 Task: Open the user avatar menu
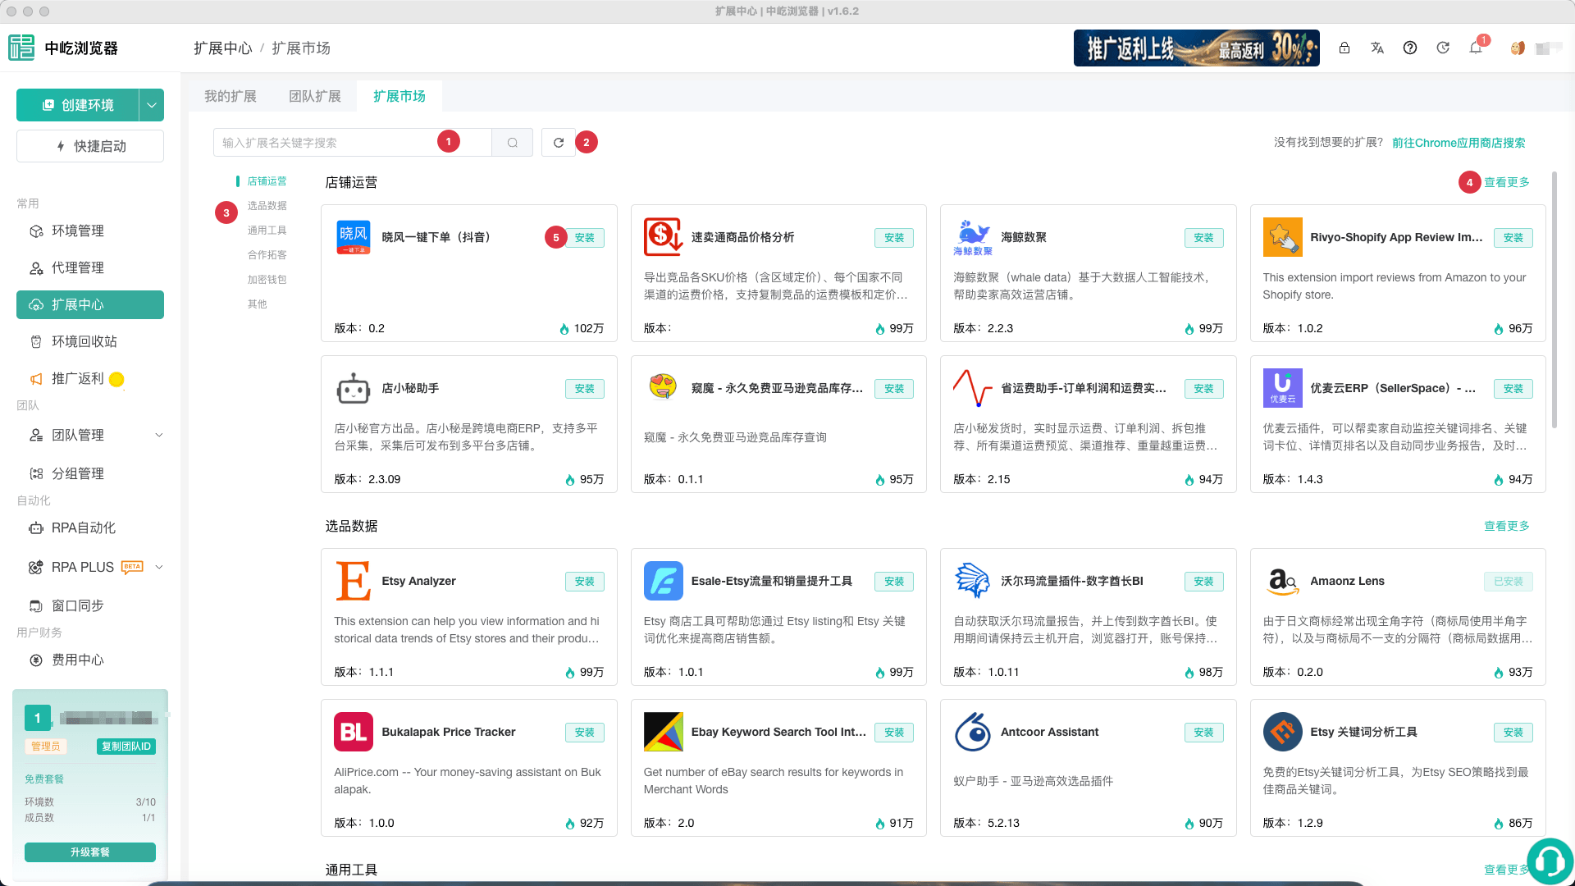1518,48
